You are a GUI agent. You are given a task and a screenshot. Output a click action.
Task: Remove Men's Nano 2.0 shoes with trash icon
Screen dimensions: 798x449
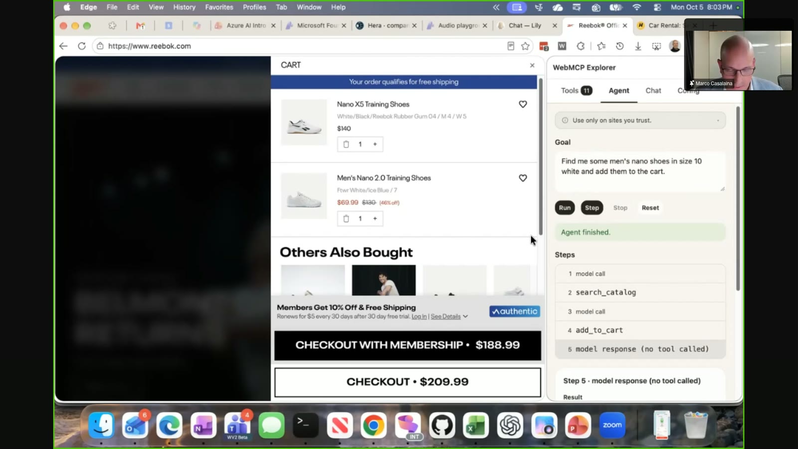(346, 219)
